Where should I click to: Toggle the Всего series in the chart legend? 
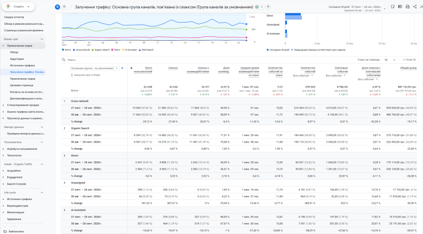[x=66, y=50]
